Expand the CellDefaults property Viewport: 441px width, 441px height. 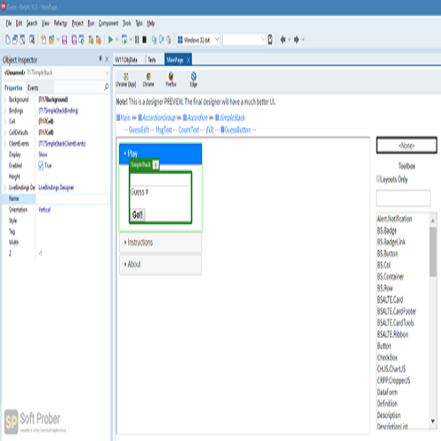pos(5,132)
